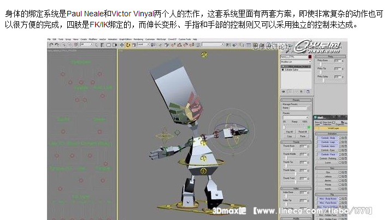
Task: Open the MAXScript menu
Action: [x=161, y=39]
